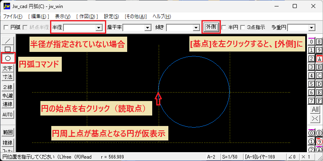Viewport: 323px width, 161px height.
Task: Click the ×1 zoom factor button
Action: (x=306, y=157)
